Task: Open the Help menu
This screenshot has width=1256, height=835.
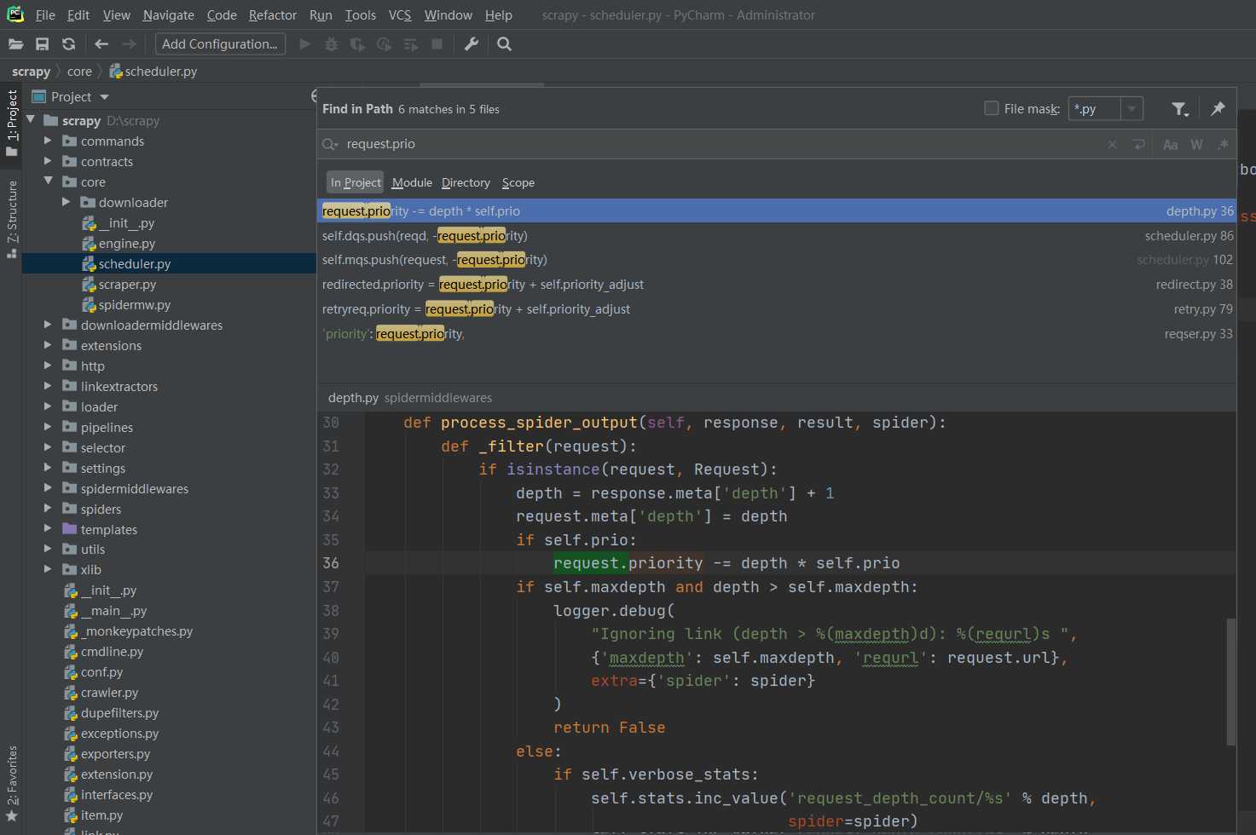Action: [499, 15]
